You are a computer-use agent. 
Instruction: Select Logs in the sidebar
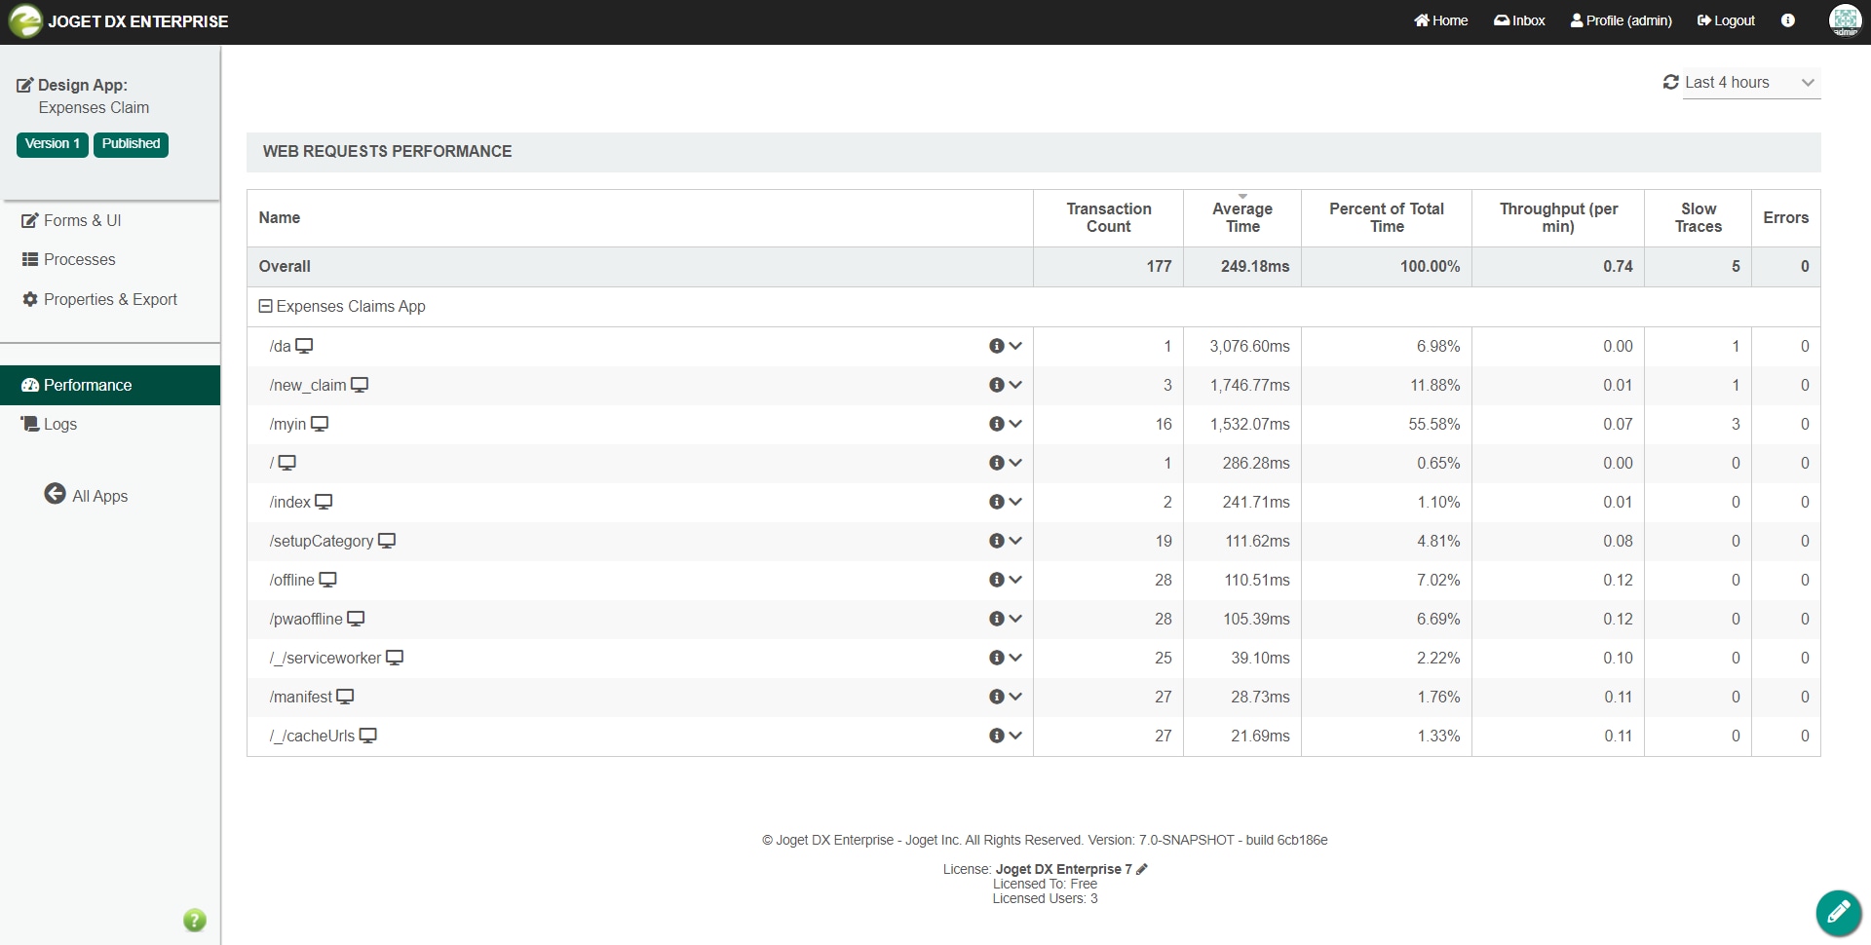click(59, 424)
